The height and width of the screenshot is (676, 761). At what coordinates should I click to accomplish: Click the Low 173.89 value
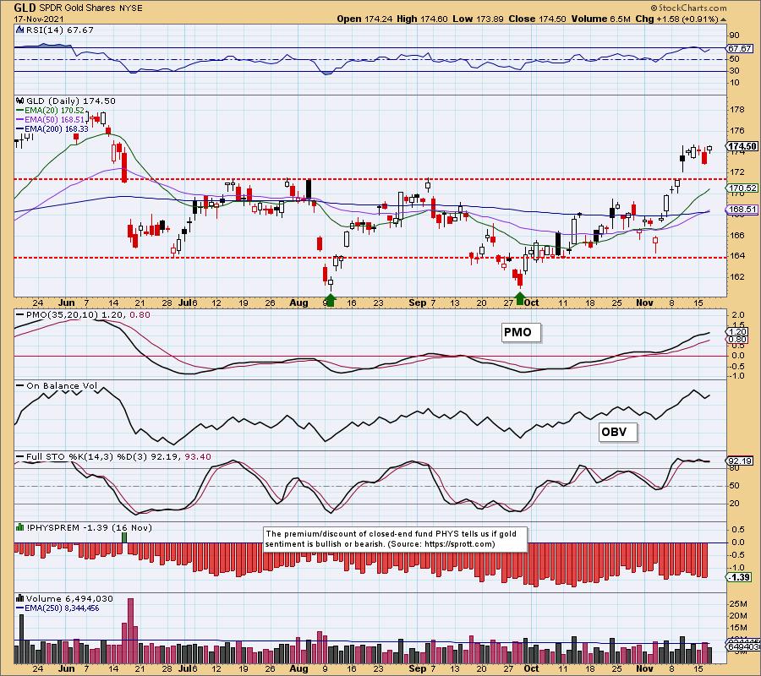(478, 19)
